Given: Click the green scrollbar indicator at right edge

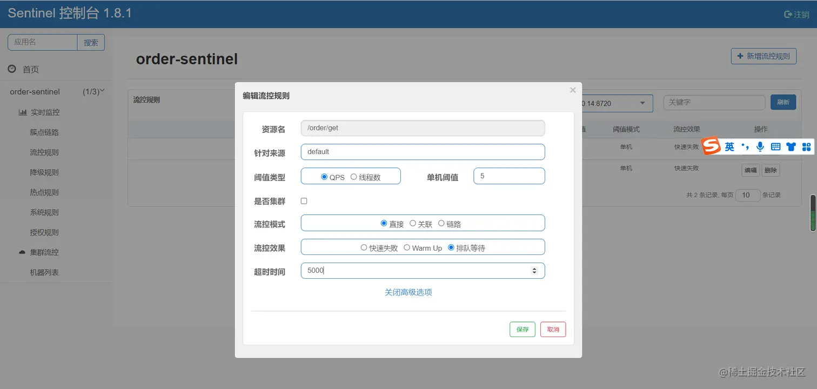Looking at the screenshot, I should tap(813, 213).
